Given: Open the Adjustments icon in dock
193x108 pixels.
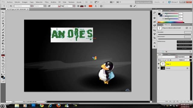Looking at the screenshot, I should (154, 25).
